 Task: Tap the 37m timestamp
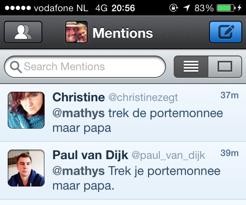coord(229,96)
